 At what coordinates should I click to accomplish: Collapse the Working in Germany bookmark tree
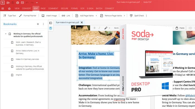[6, 34]
